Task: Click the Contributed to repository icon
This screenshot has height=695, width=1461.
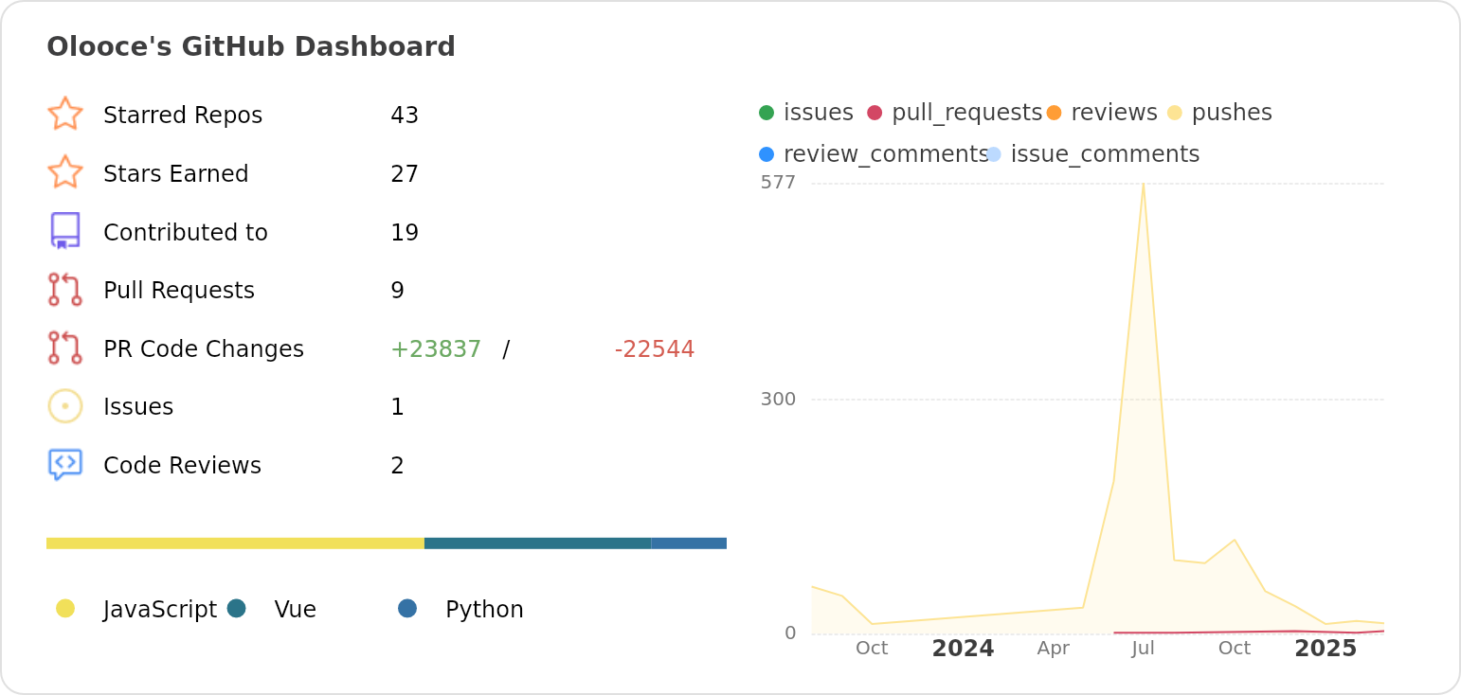Action: coord(65,231)
